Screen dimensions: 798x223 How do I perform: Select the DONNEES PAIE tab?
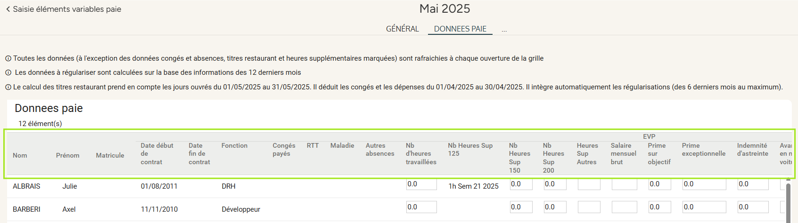point(460,29)
